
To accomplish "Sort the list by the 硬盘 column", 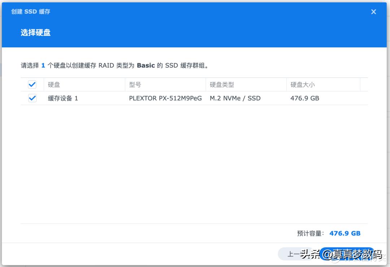I will point(54,84).
